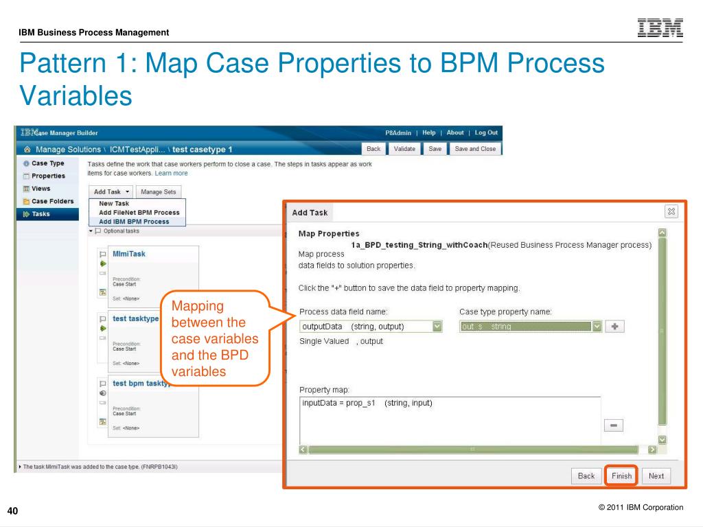Click the dialog vertical scrollbar down arrow
This screenshot has height=527, width=703.
point(662,440)
